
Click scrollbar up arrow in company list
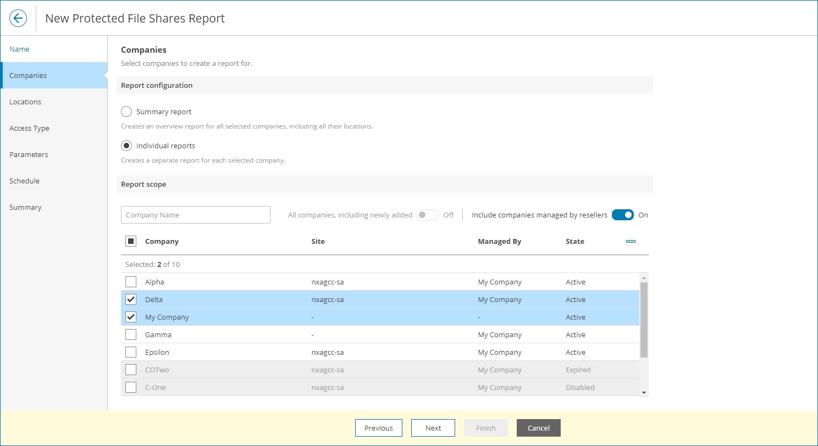point(644,277)
